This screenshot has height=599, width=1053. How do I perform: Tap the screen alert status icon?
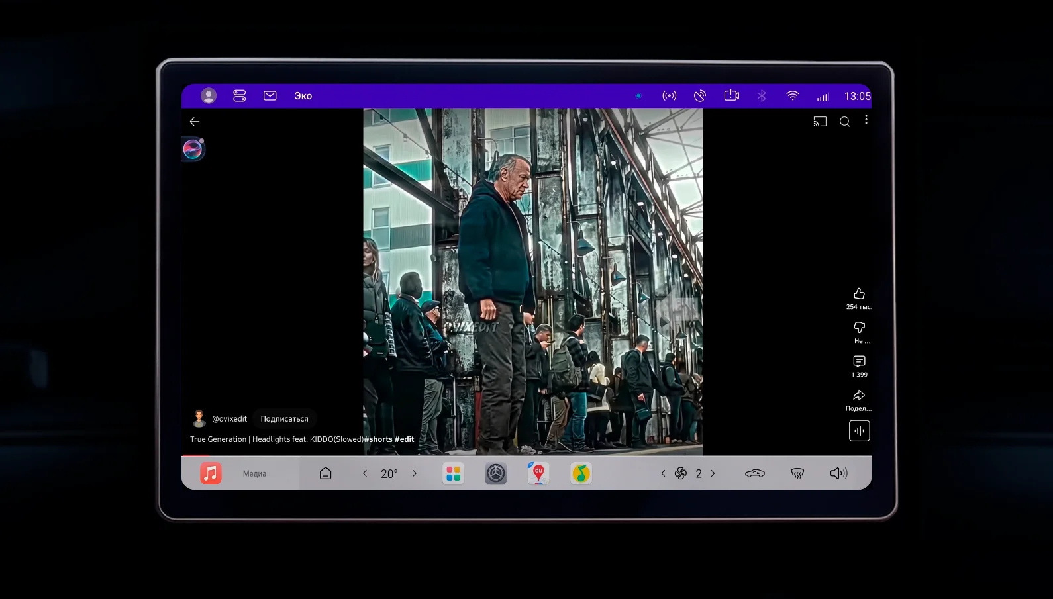pos(731,95)
